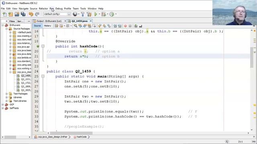Switch to Output - Enthuware (run) tab
The image size is (257, 144).
pyautogui.click(x=49, y=21)
